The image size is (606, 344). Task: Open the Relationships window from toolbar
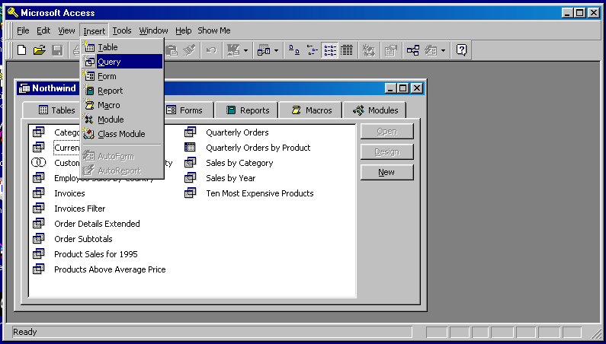click(412, 50)
